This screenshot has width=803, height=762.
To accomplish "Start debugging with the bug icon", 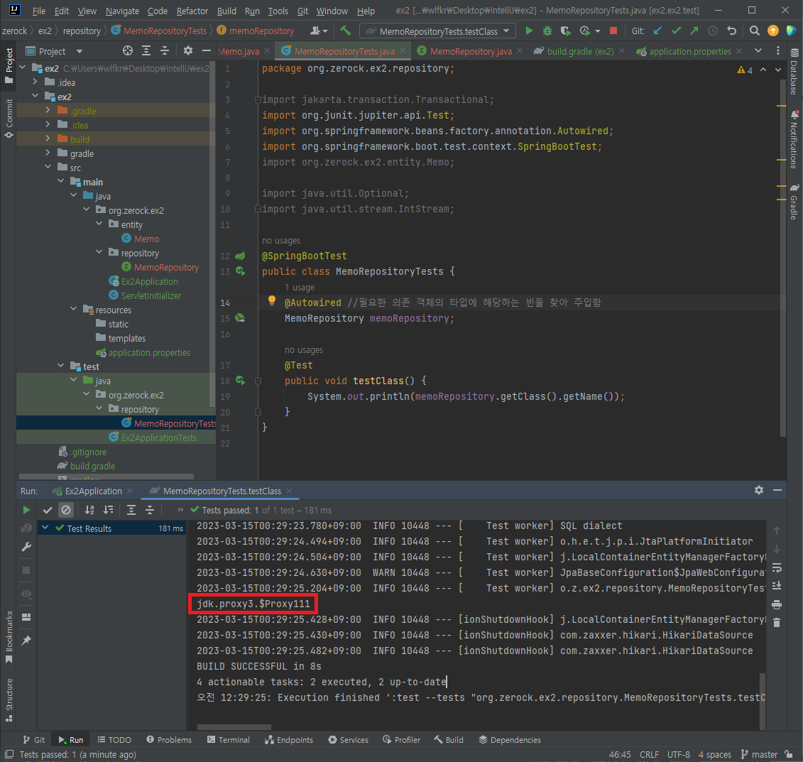I will click(547, 31).
